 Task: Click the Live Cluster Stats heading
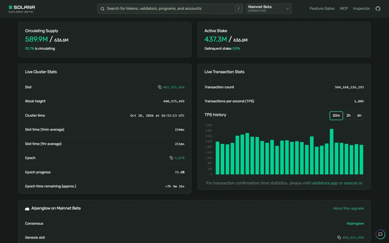click(41, 72)
